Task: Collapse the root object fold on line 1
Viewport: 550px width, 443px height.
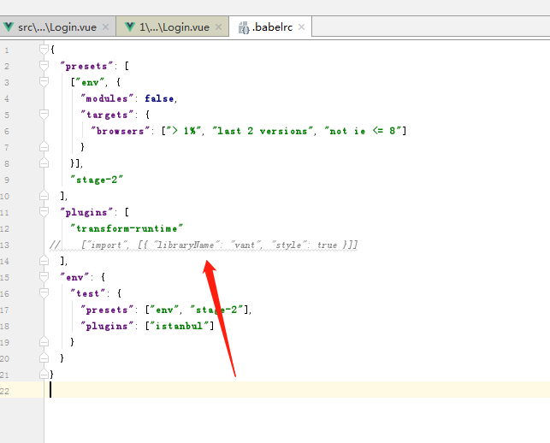Action: pos(44,50)
